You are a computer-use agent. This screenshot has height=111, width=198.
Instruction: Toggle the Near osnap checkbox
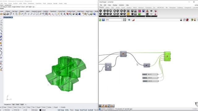click(x=2, y=107)
